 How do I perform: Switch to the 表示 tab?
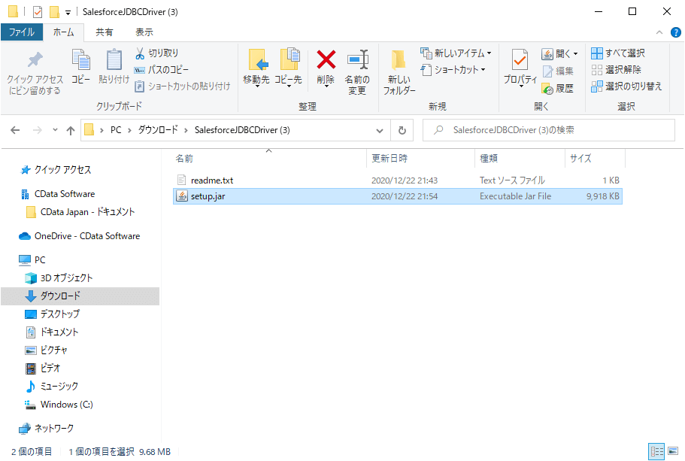tap(144, 32)
